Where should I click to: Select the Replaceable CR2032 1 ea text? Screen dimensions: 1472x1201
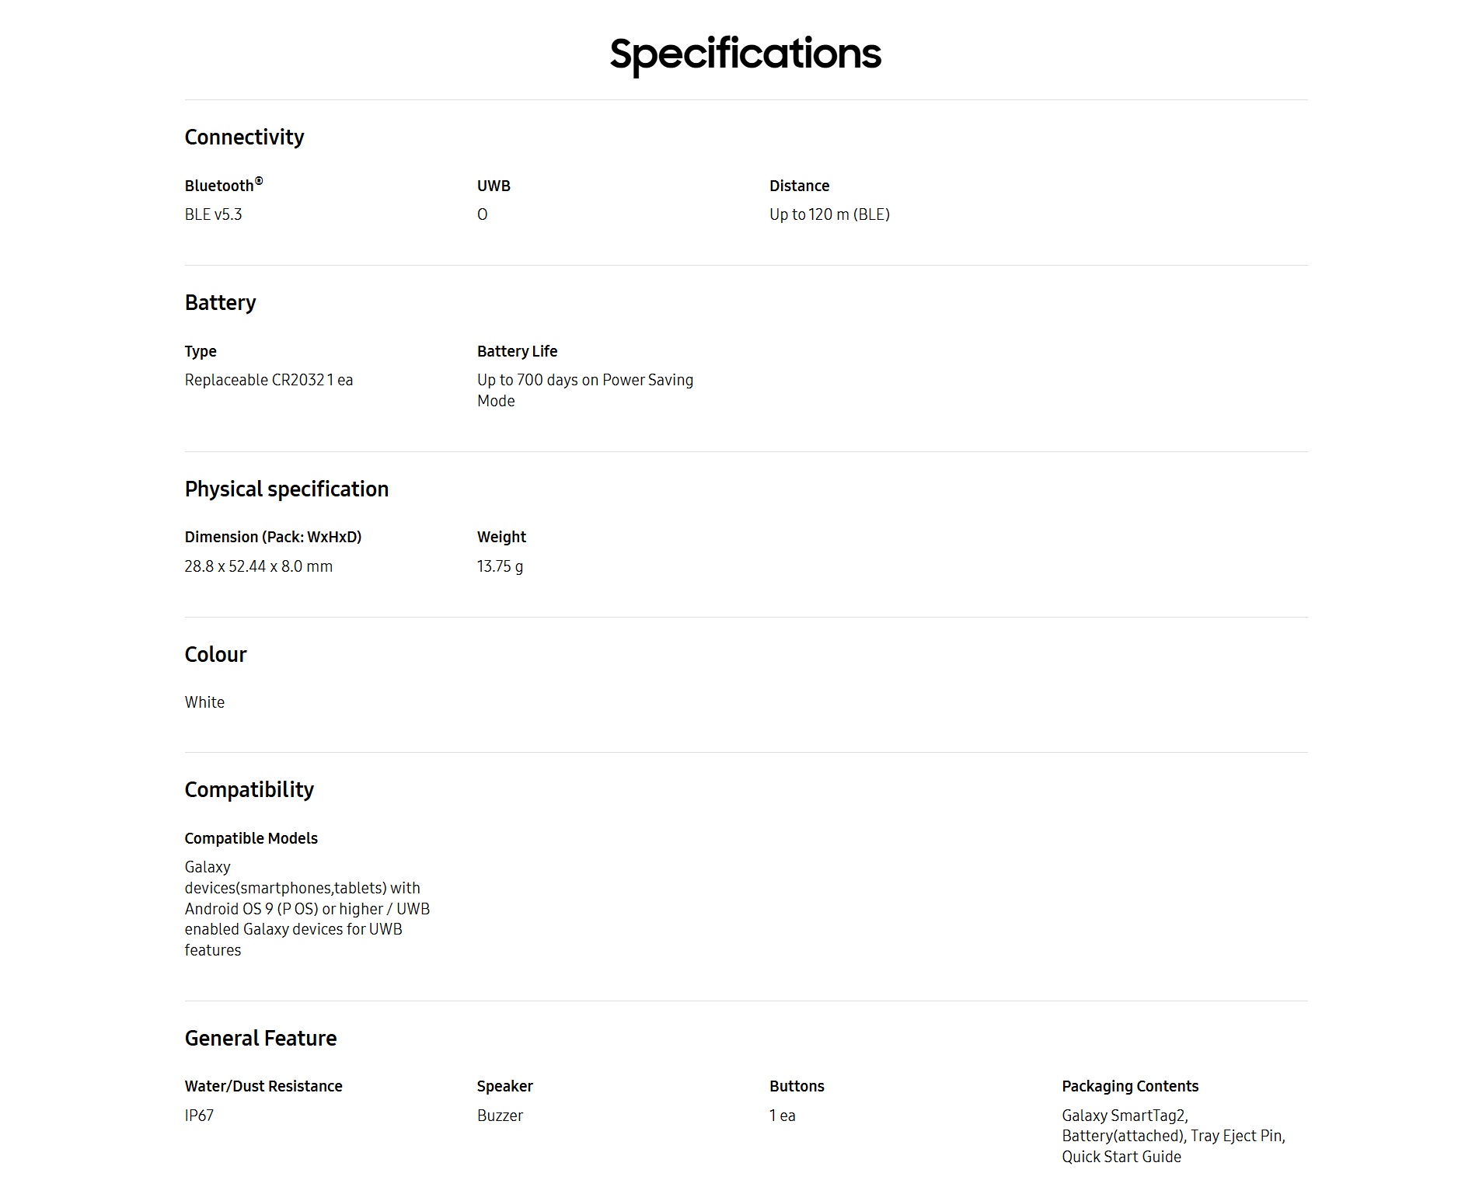coord(269,380)
